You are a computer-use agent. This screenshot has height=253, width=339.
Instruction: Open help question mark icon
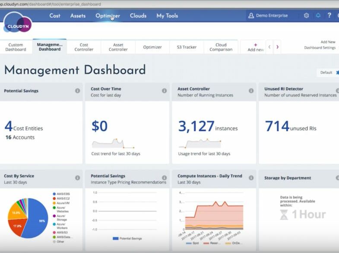pyautogui.click(x=329, y=16)
